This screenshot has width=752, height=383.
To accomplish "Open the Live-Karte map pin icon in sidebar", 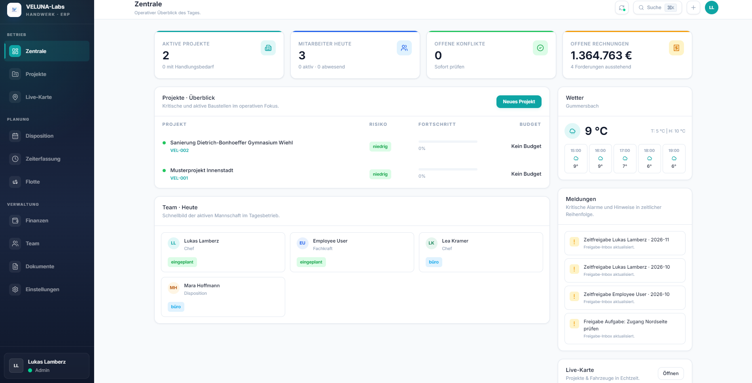I will (x=15, y=97).
